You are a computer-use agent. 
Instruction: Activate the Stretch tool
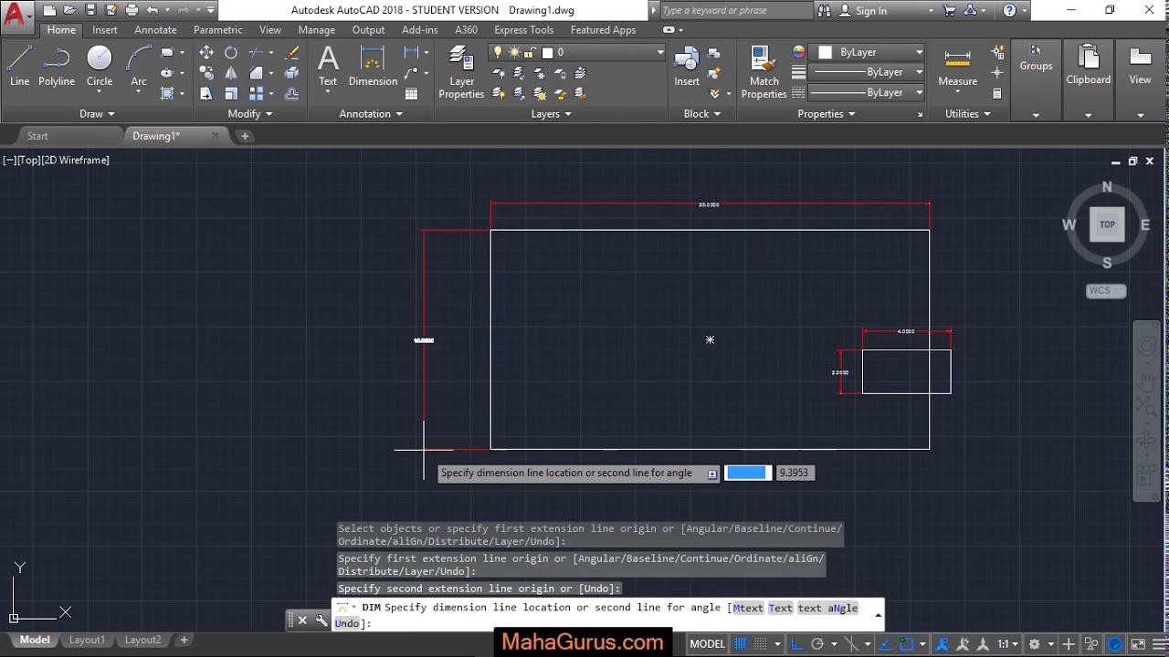tap(206, 93)
